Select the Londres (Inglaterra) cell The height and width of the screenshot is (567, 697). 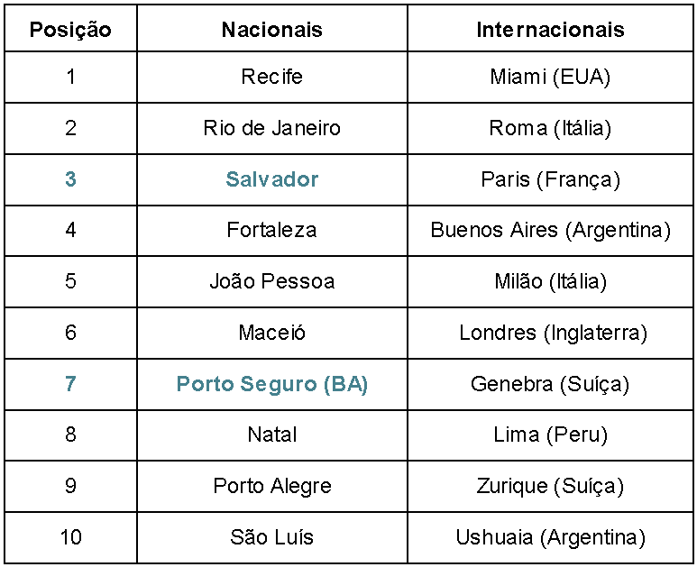pyautogui.click(x=550, y=333)
